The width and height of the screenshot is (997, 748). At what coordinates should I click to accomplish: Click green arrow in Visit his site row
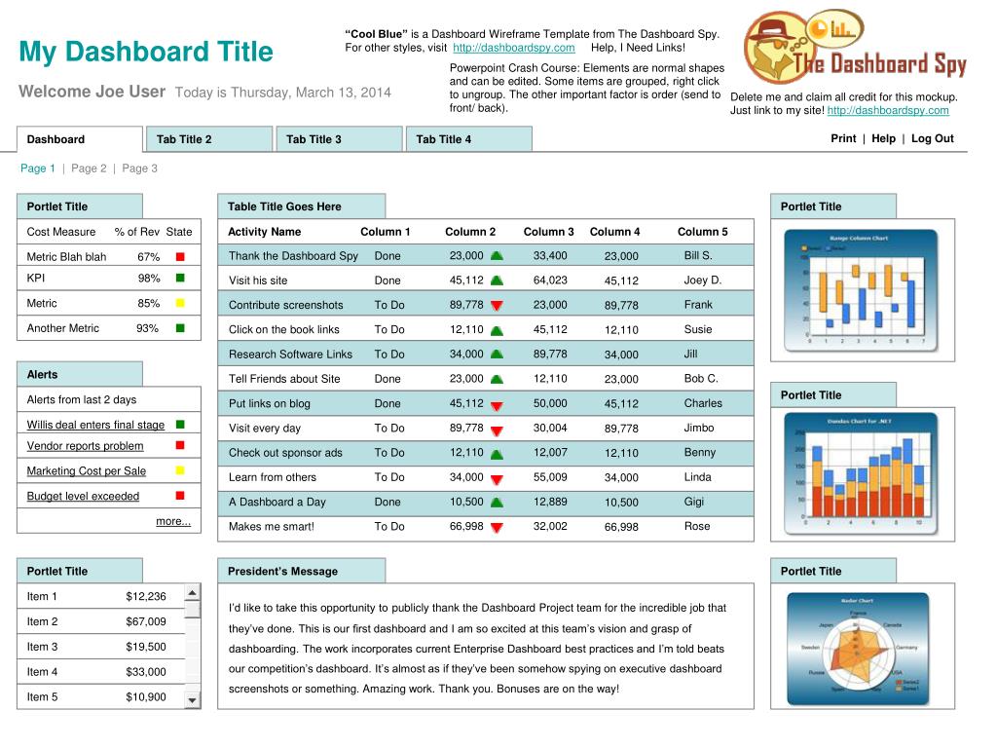click(x=498, y=280)
